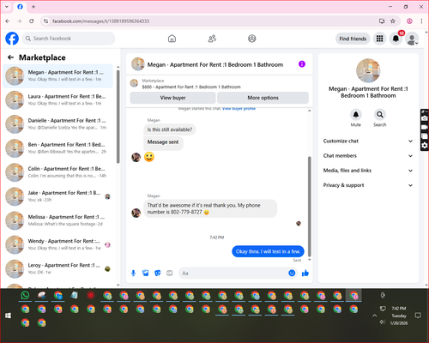429x343 pixels.
Task: Click the conversation list scrollbar
Action: pos(118,117)
